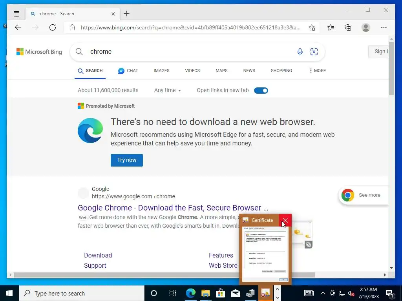This screenshot has height=301, width=402.
Task: Switch to the SHOPPING tab
Action: click(281, 71)
